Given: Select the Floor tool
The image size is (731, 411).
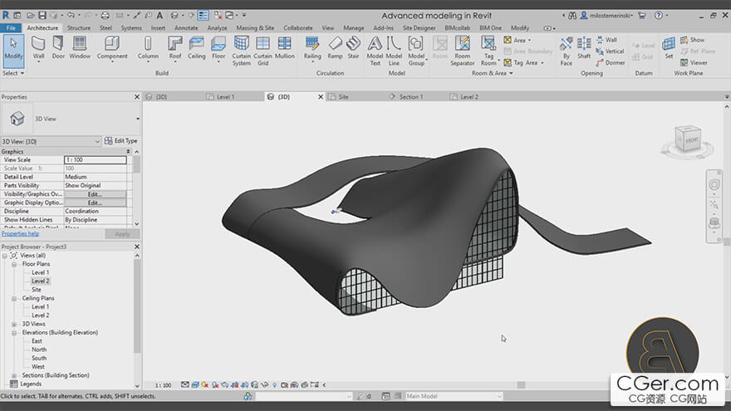Looking at the screenshot, I should click(x=218, y=48).
